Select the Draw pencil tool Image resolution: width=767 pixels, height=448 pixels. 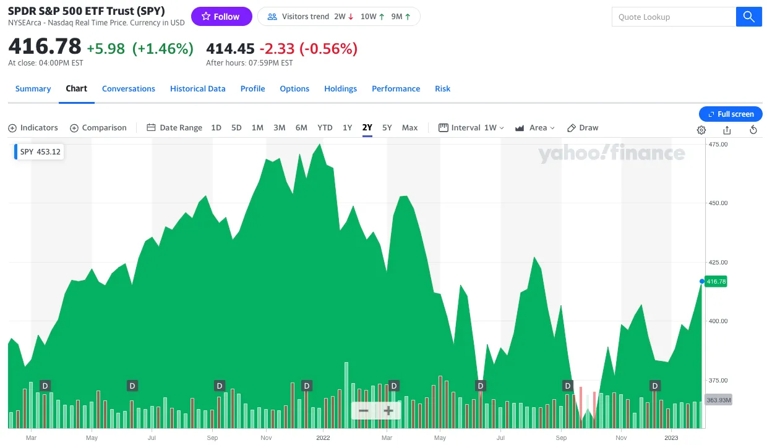583,128
